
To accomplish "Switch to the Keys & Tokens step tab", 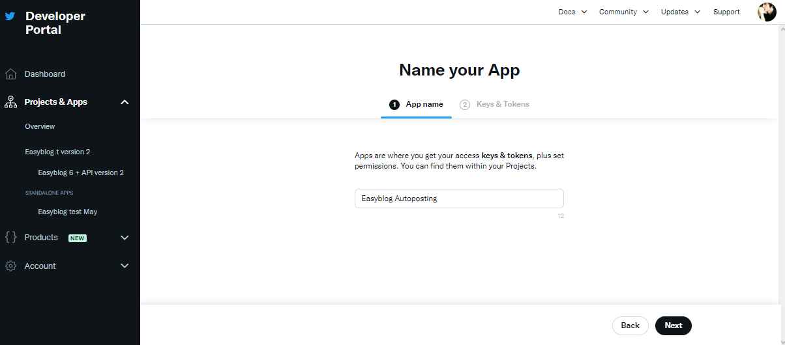I will (495, 104).
